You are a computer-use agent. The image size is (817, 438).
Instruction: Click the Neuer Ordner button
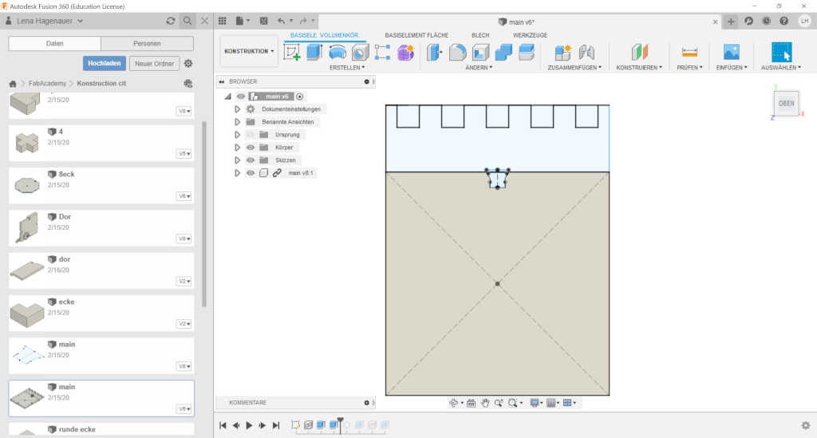coord(154,64)
